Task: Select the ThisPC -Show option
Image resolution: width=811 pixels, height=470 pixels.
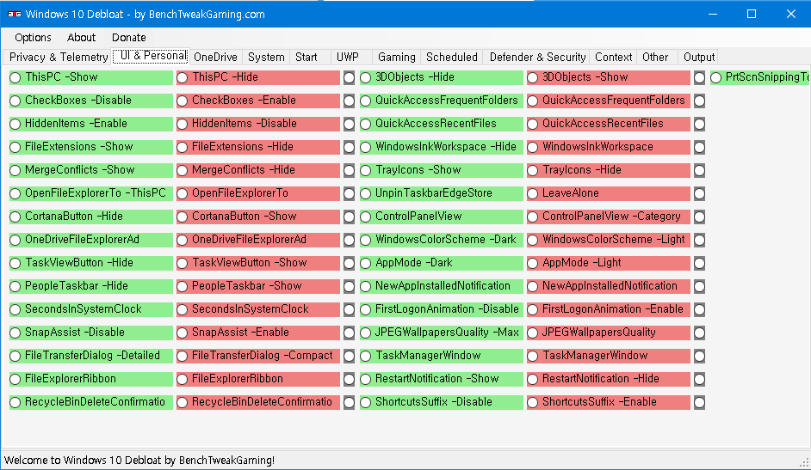Action: (x=91, y=77)
